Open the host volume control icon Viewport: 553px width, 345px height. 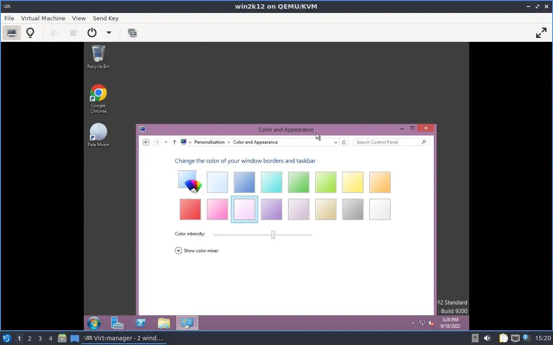487,339
